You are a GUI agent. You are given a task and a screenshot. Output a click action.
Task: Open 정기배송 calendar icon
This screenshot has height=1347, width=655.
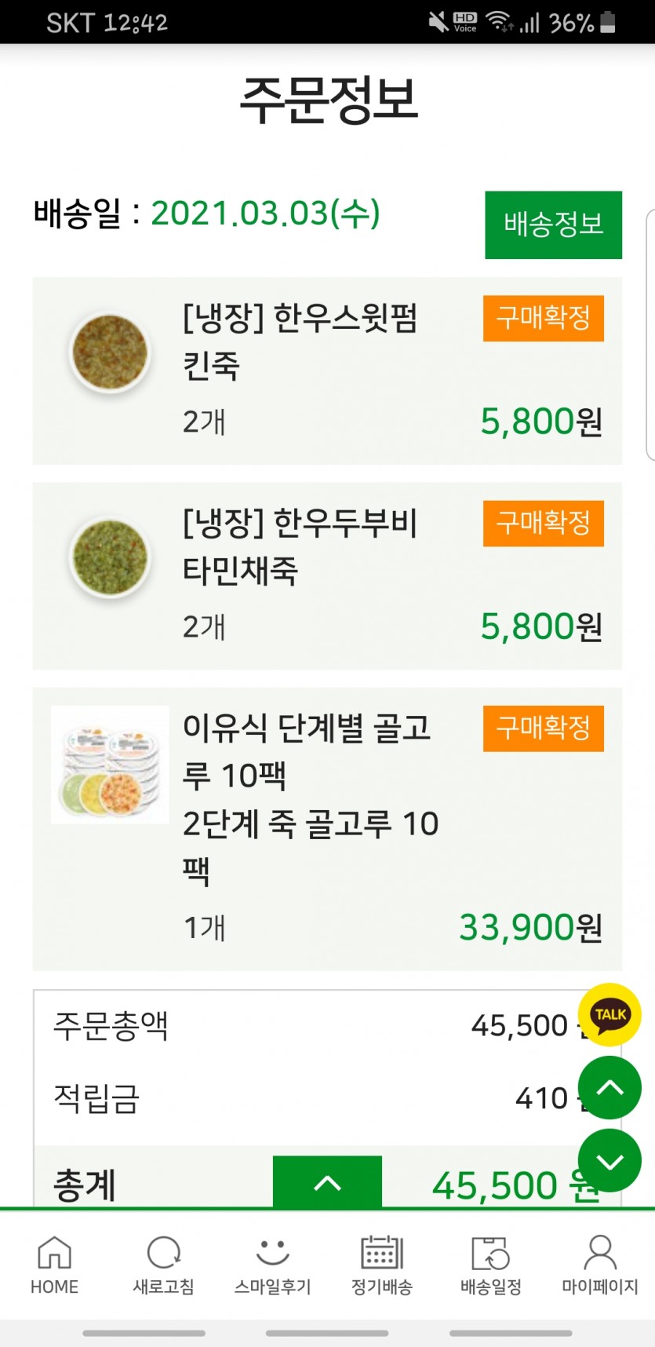[381, 1254]
